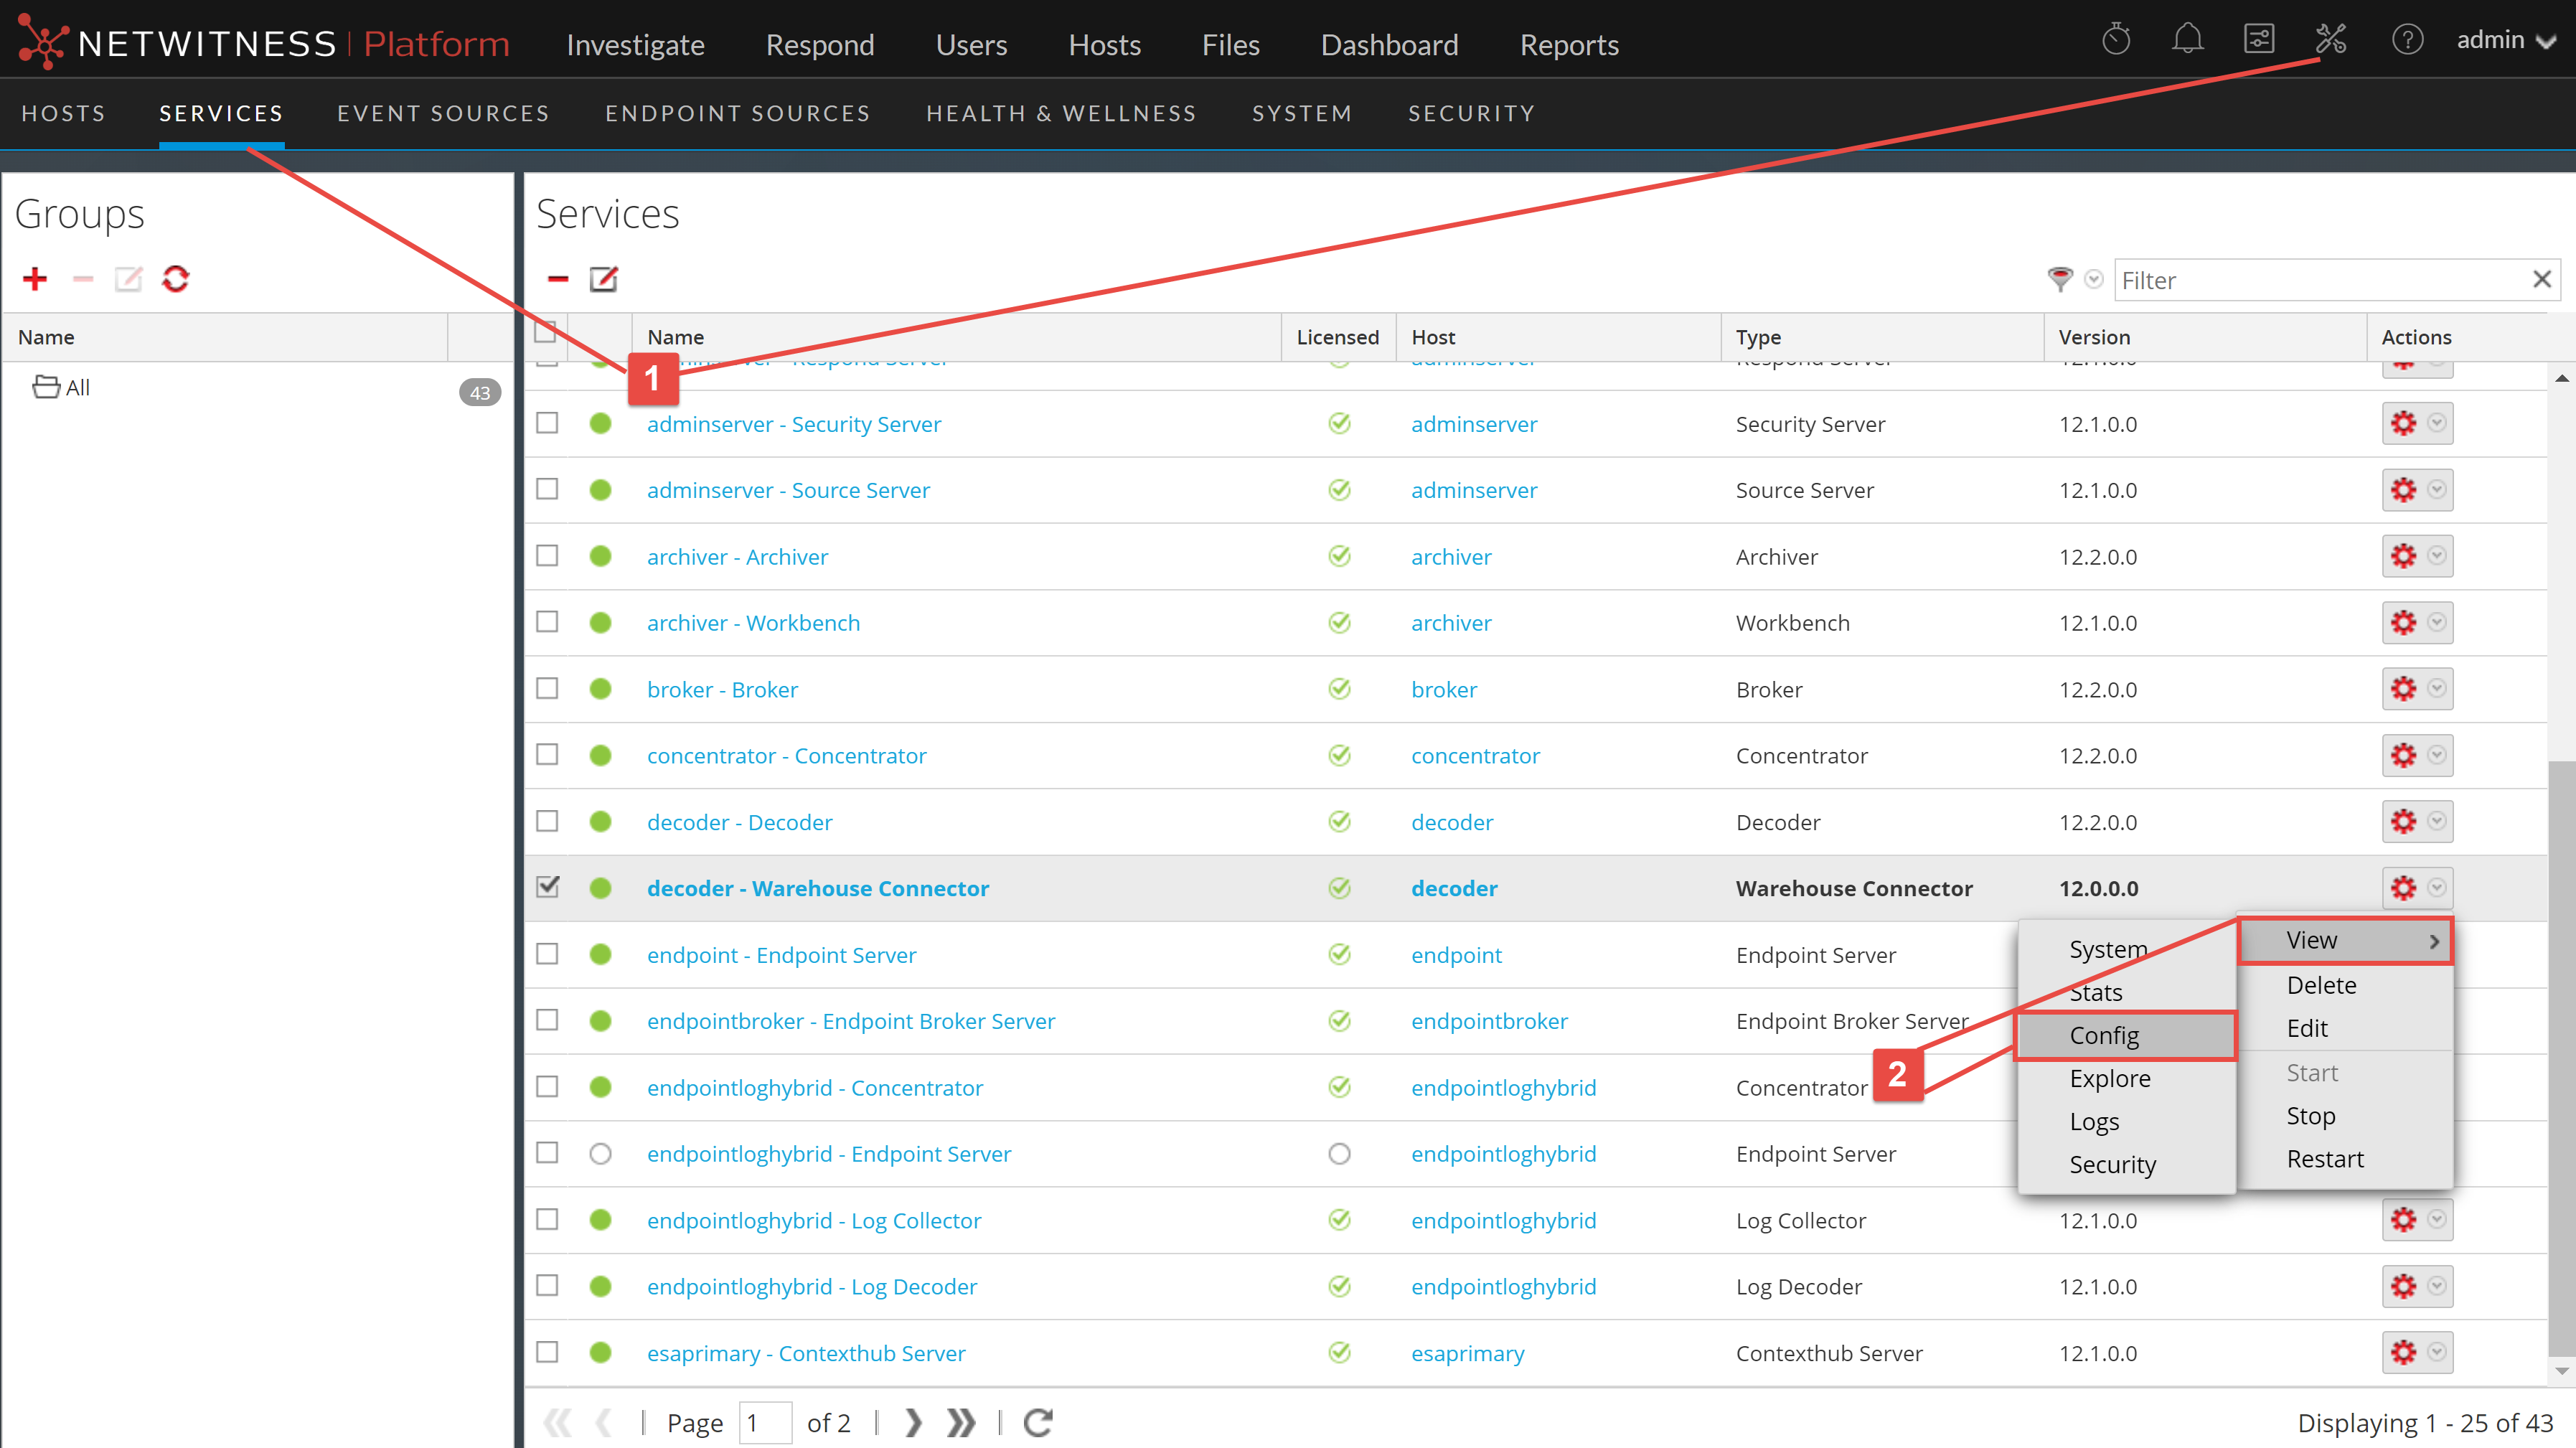Click gear actions for decoder Decoder
Screen dimensions: 2576x1448
pyautogui.click(x=2403, y=821)
